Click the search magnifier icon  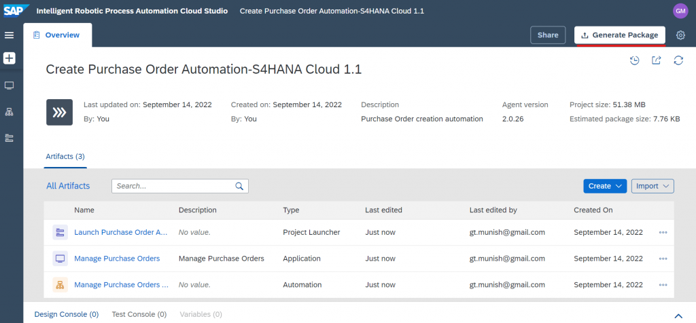tap(239, 186)
